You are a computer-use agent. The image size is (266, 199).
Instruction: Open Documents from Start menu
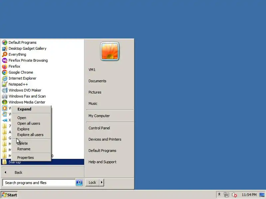tap(97, 81)
